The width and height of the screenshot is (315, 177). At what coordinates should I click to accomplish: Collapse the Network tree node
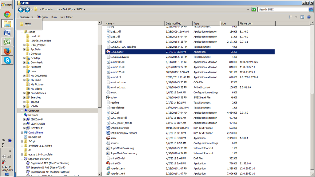click(22, 115)
